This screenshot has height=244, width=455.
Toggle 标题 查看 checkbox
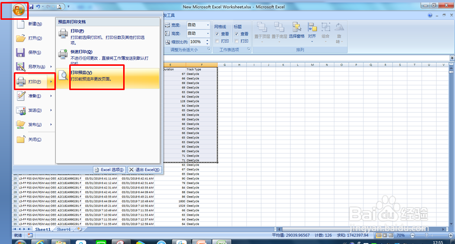[x=236, y=34]
